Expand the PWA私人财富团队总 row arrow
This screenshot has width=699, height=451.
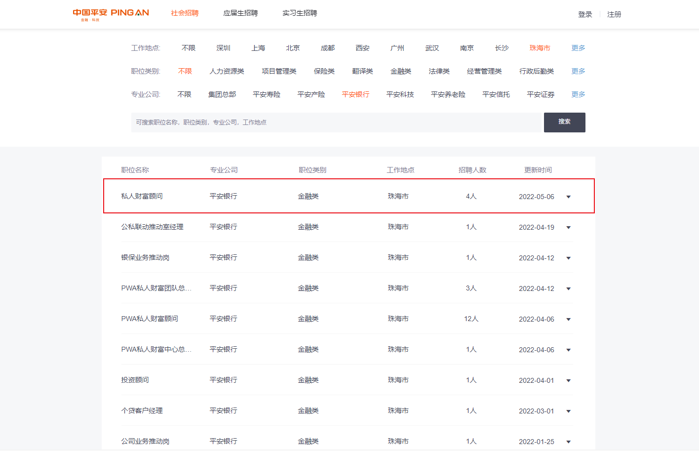568,288
